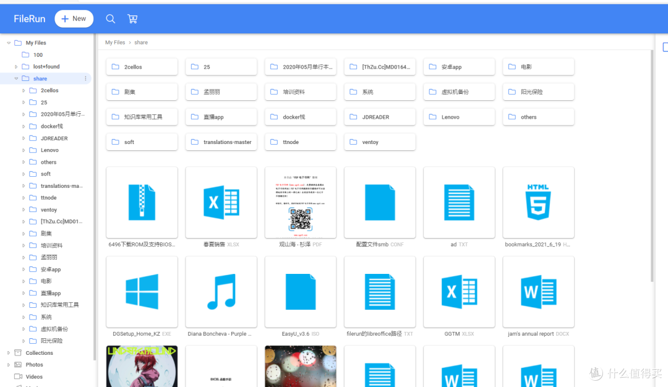Select lost+found in the sidebar tree
This screenshot has height=387, width=668.
pyautogui.click(x=46, y=67)
